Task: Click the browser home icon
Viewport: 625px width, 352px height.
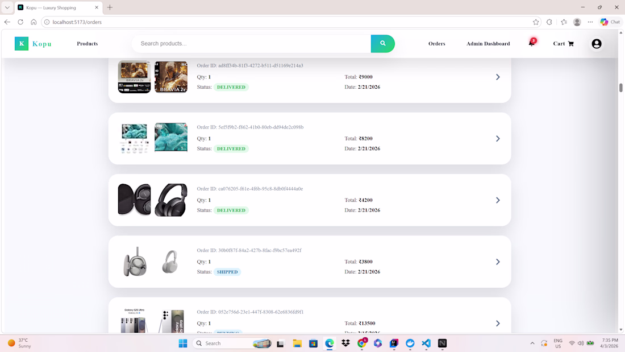Action: click(x=34, y=22)
